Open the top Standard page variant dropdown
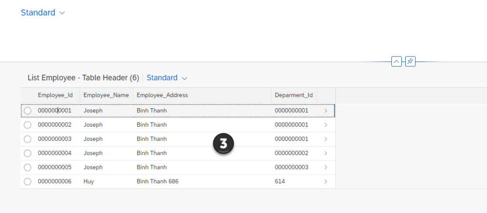Screen dimensions: 487x213 coord(43,13)
